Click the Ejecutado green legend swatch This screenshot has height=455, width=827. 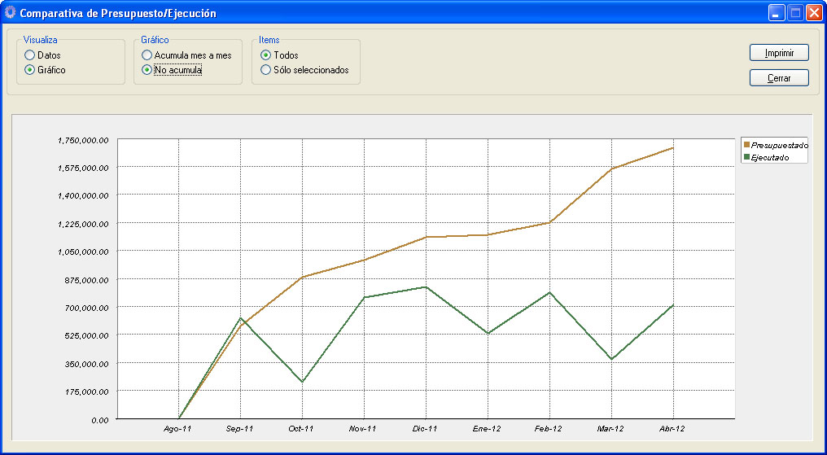pos(747,157)
